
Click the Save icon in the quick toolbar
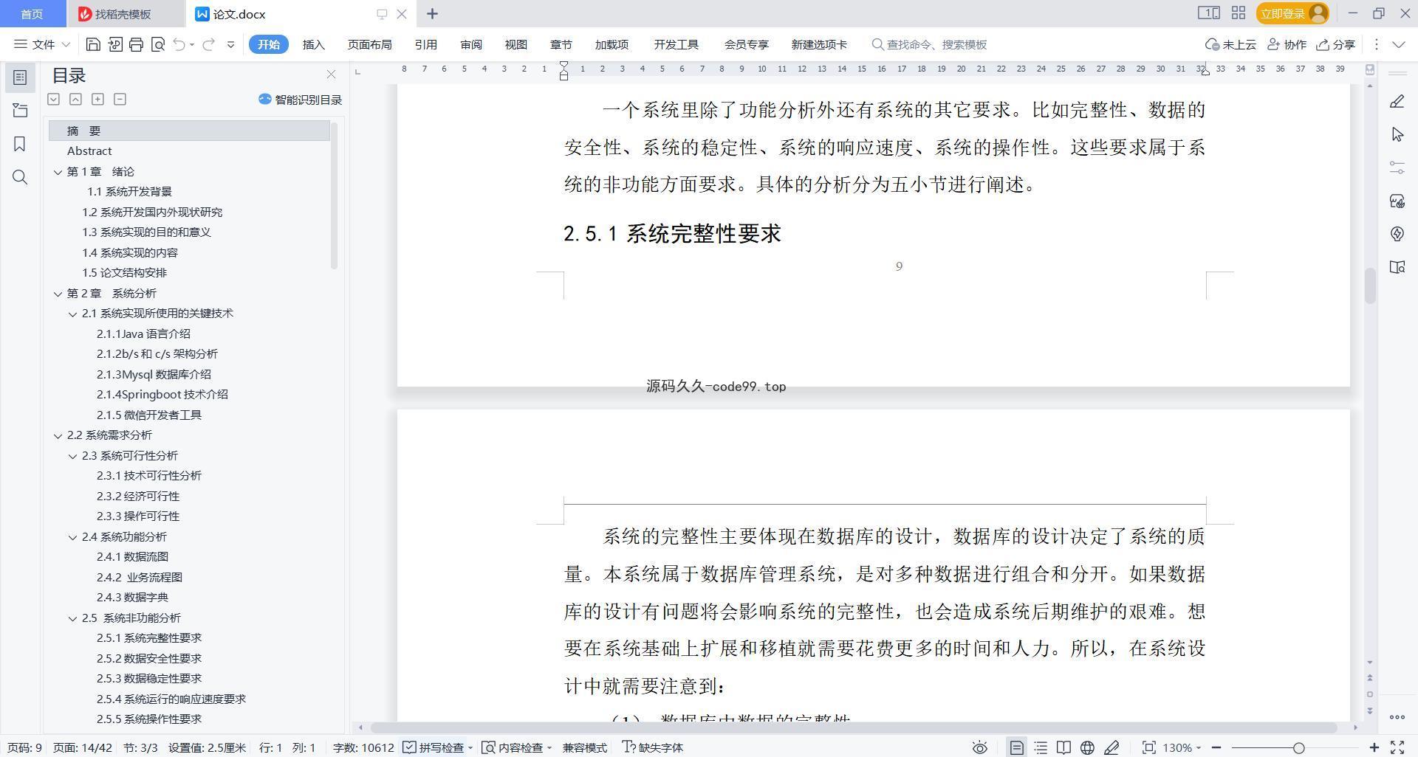tap(93, 44)
